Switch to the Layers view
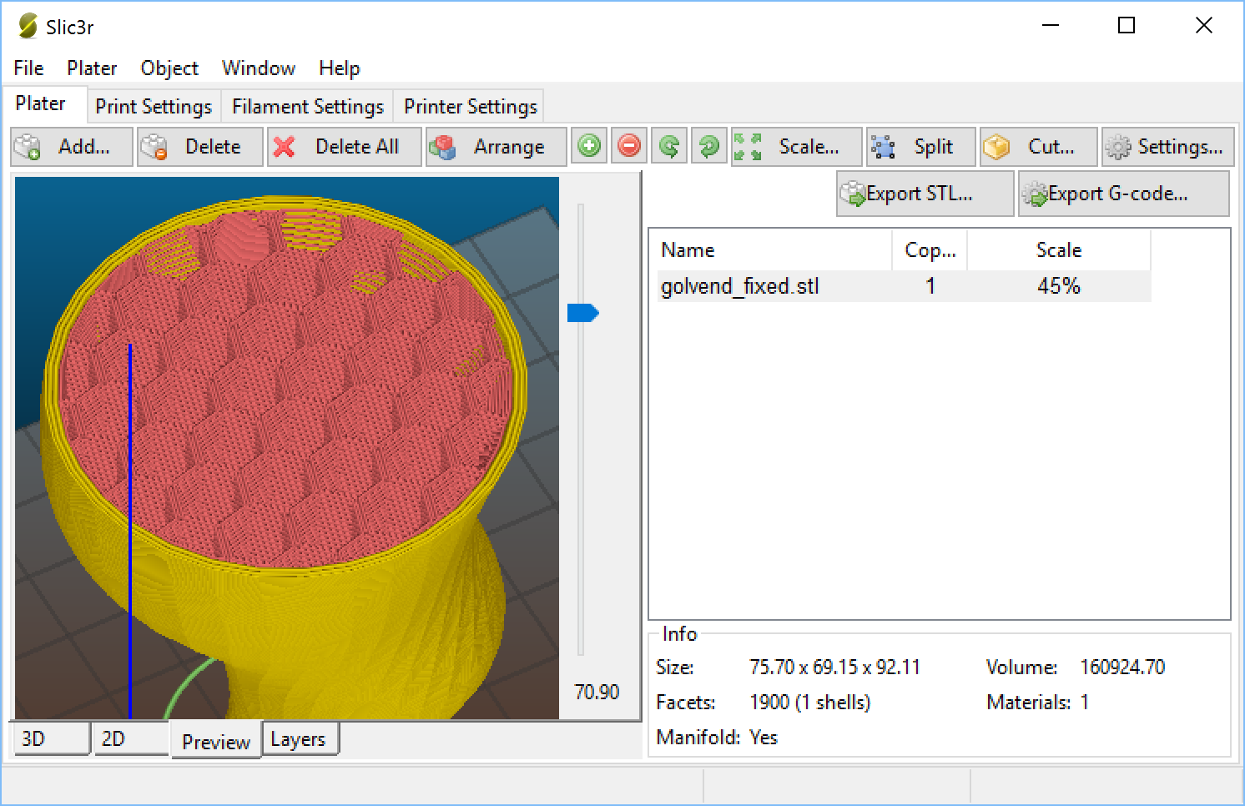The height and width of the screenshot is (806, 1245). coord(300,738)
